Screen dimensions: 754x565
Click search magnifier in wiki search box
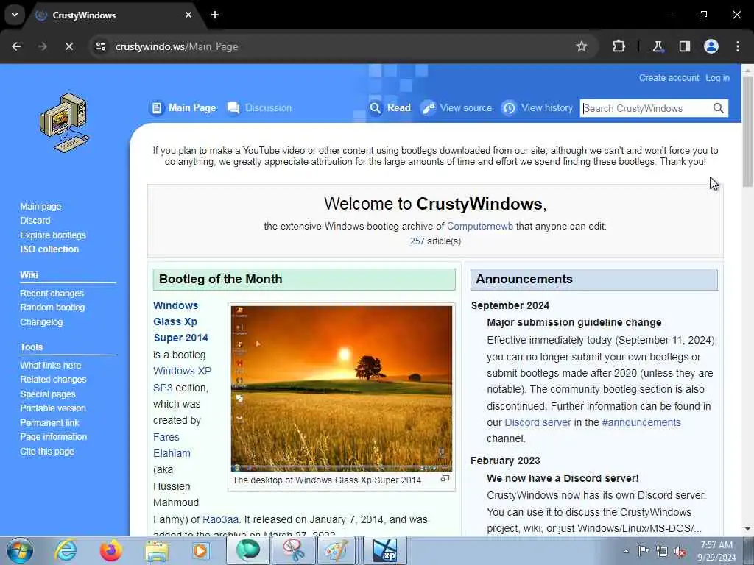click(x=718, y=108)
